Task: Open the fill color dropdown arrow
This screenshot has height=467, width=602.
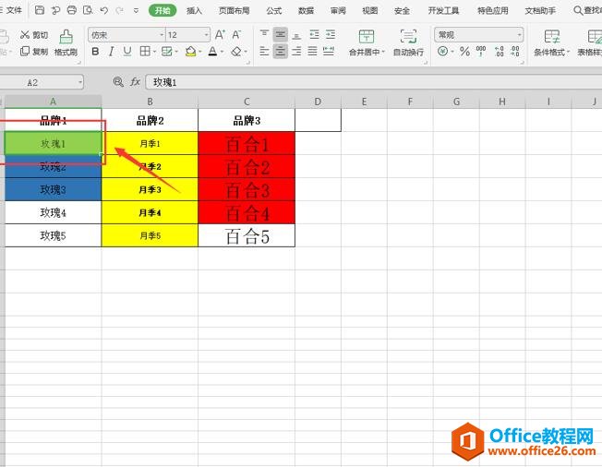Action: click(x=200, y=52)
